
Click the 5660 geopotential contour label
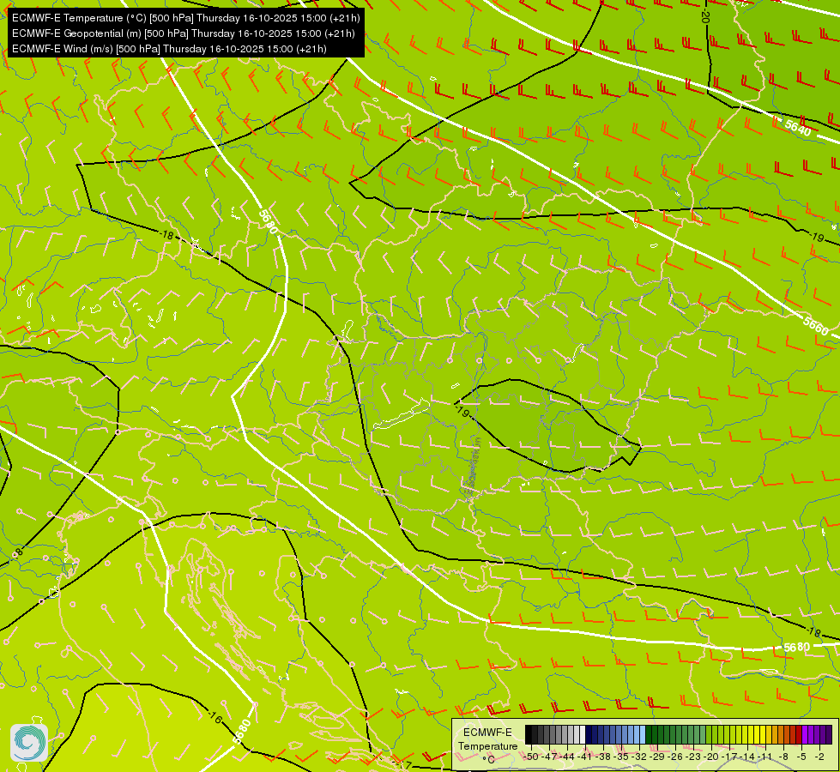(x=815, y=325)
